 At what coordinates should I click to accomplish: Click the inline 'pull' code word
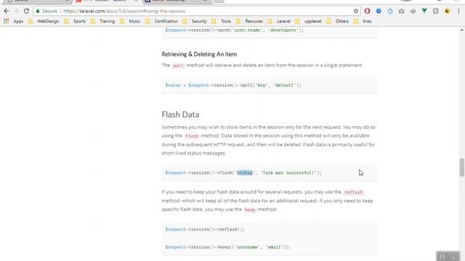click(x=178, y=65)
